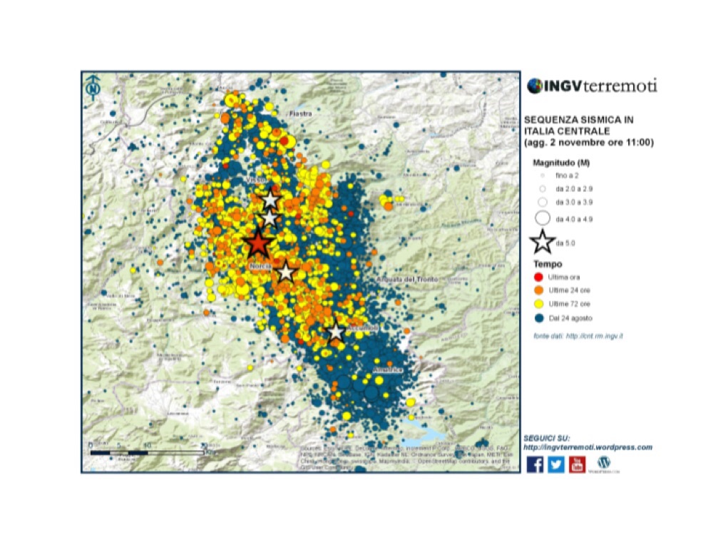The width and height of the screenshot is (713, 535).
Task: Click the 'SEQUENZA SISMICA IN' heading
Action: (579, 120)
